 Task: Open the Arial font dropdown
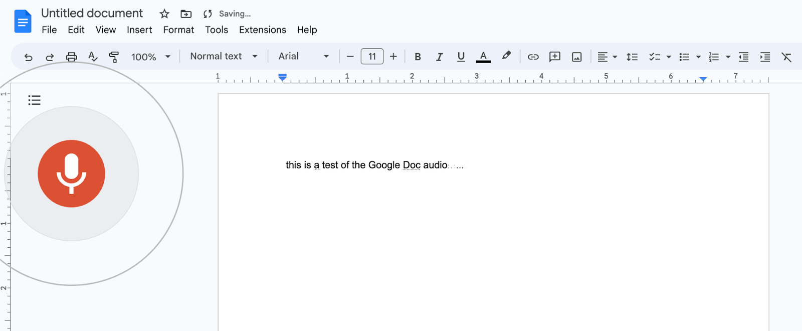[304, 56]
